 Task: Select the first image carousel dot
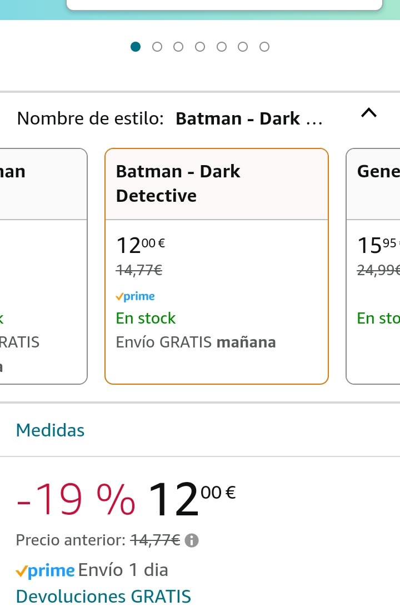136,47
